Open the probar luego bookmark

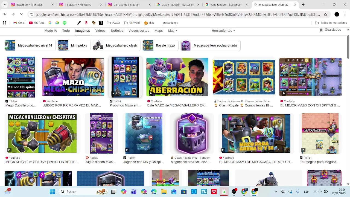click(x=170, y=23)
